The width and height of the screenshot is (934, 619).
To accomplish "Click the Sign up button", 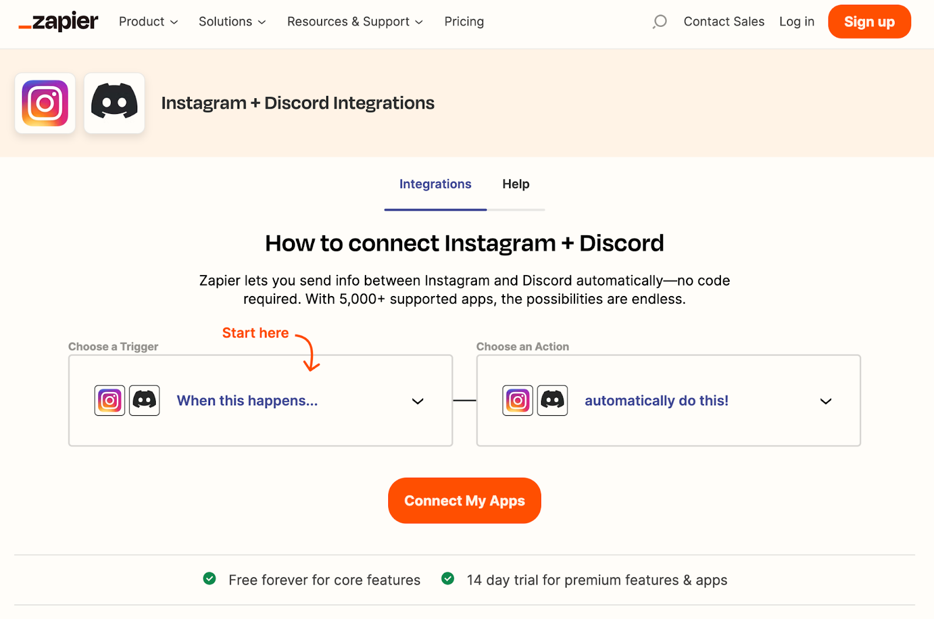I will coord(869,22).
